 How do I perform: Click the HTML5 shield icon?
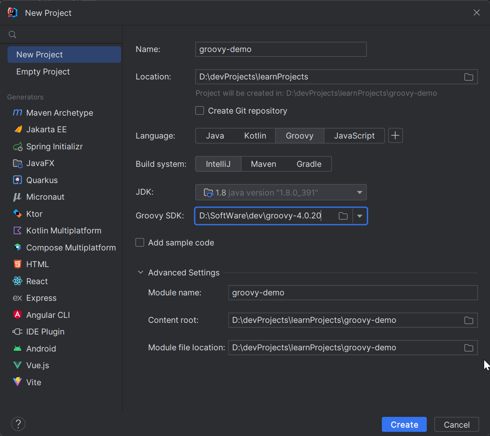[x=17, y=264]
